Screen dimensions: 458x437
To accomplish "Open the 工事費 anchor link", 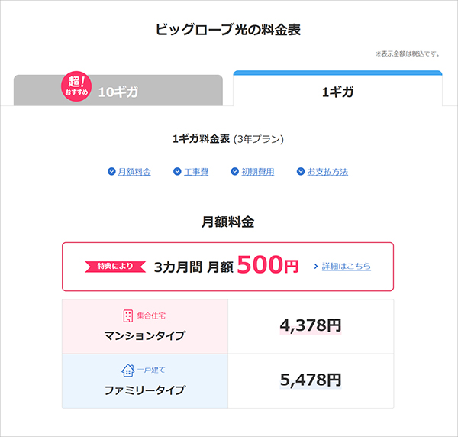I will click(x=196, y=172).
